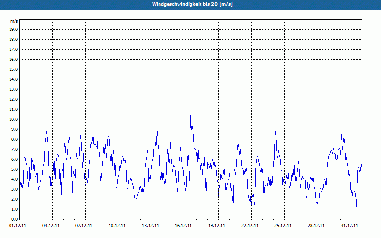The height and width of the screenshot is (238, 381).
Task: Click the y-axis value 0,0
Action: point(15,219)
